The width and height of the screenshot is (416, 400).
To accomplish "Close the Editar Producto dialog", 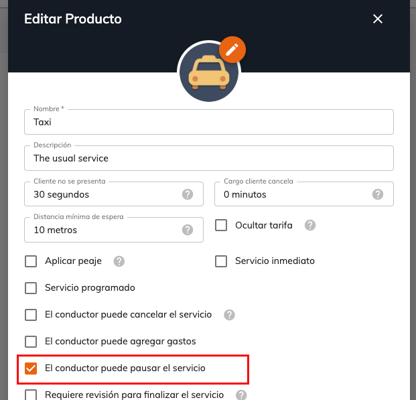I will coord(378,19).
